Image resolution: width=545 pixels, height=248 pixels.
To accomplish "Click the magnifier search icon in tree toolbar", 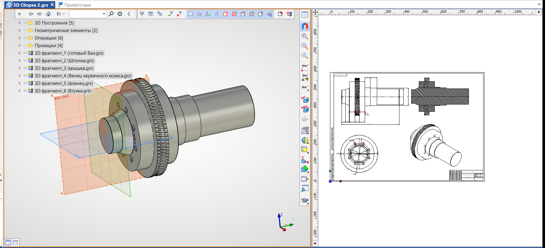I will [x=111, y=14].
